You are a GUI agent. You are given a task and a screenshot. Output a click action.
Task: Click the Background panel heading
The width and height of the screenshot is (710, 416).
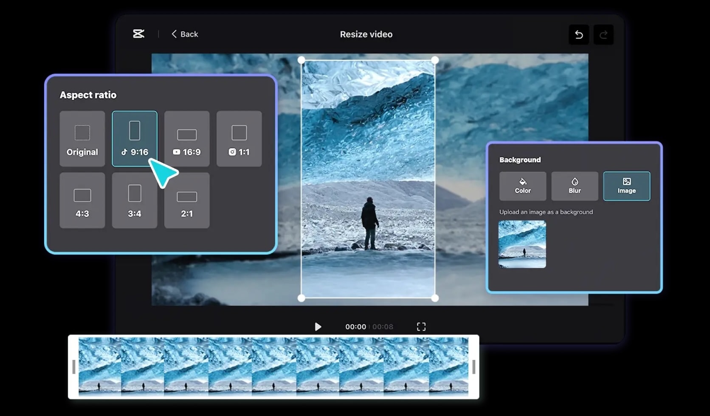coord(520,160)
